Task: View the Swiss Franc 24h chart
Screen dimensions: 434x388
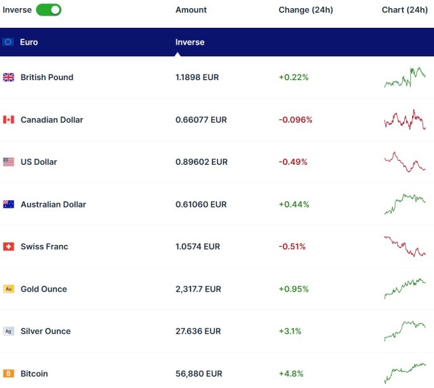Action: click(405, 247)
